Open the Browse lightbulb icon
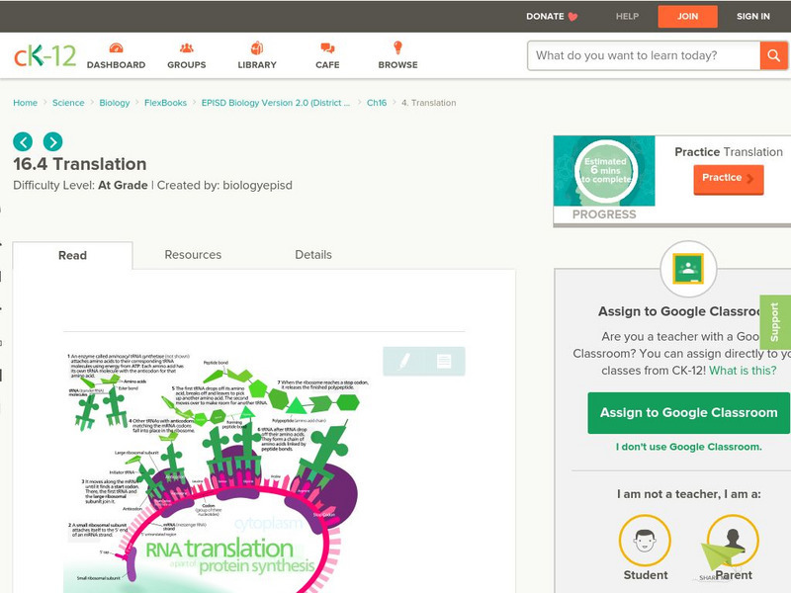Image resolution: width=791 pixels, height=593 pixels. 397,47
